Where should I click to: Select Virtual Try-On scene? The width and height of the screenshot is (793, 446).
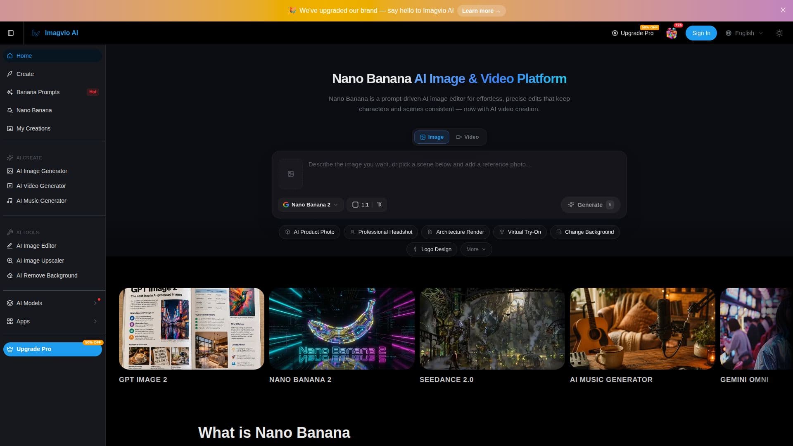(520, 232)
